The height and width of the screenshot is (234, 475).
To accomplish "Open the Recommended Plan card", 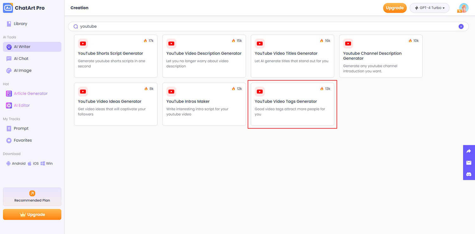I will 32,197.
